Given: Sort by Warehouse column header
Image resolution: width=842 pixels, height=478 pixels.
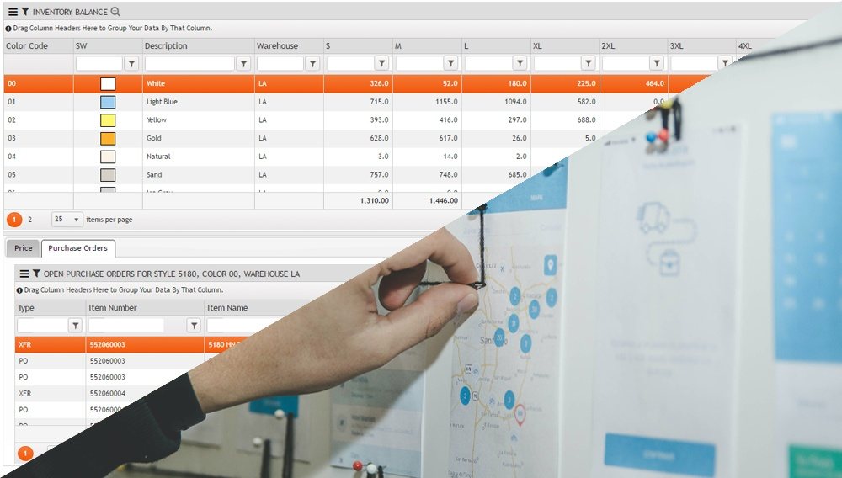Looking at the screenshot, I should [277, 46].
